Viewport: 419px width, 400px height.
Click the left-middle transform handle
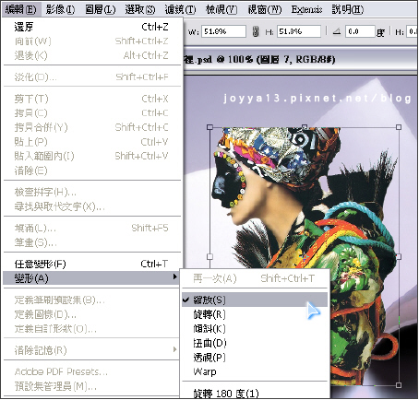tap(209, 256)
